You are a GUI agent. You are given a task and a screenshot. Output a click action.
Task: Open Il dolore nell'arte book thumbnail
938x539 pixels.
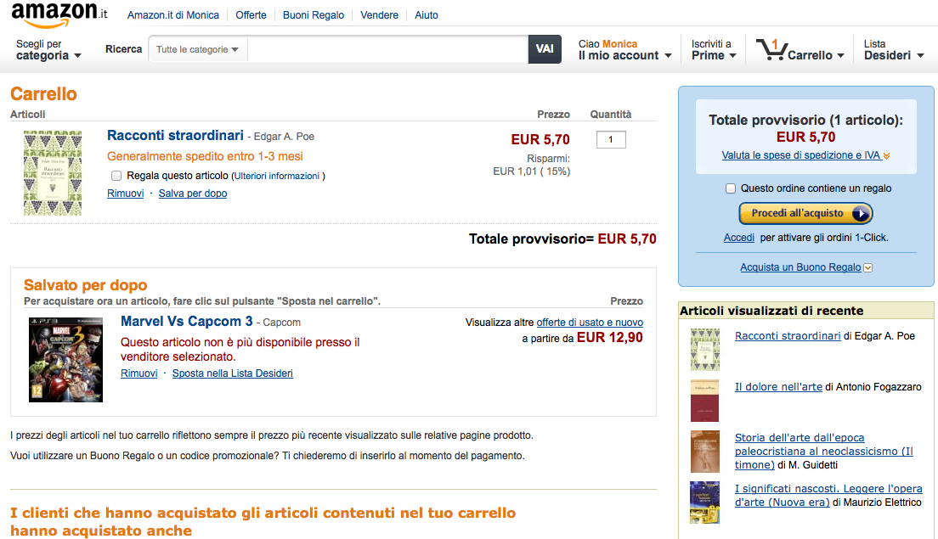click(x=704, y=401)
